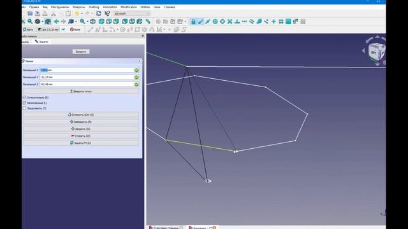Toggle the Продолжить (T) checkbox

[24, 108]
